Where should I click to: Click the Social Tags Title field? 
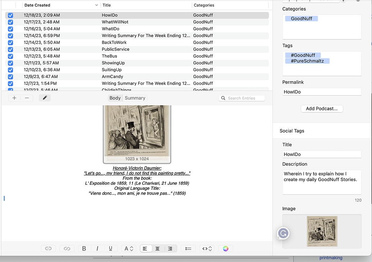[x=322, y=155]
